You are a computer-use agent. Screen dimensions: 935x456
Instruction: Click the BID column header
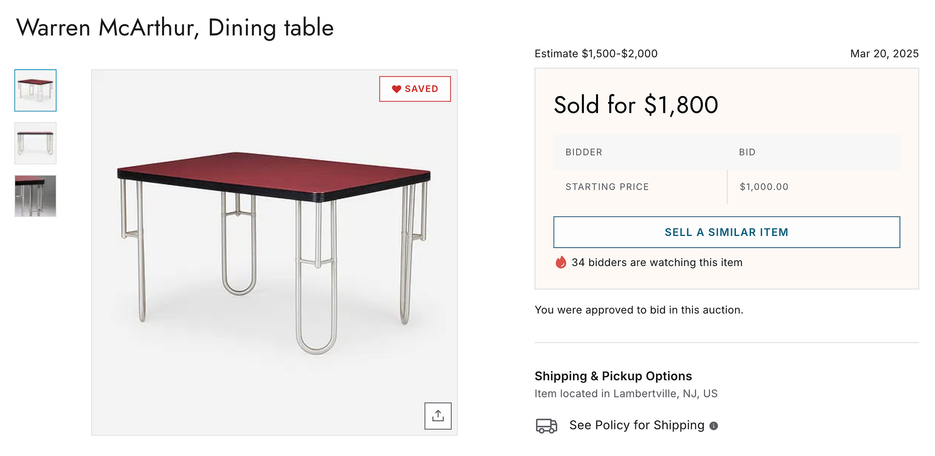click(x=747, y=152)
